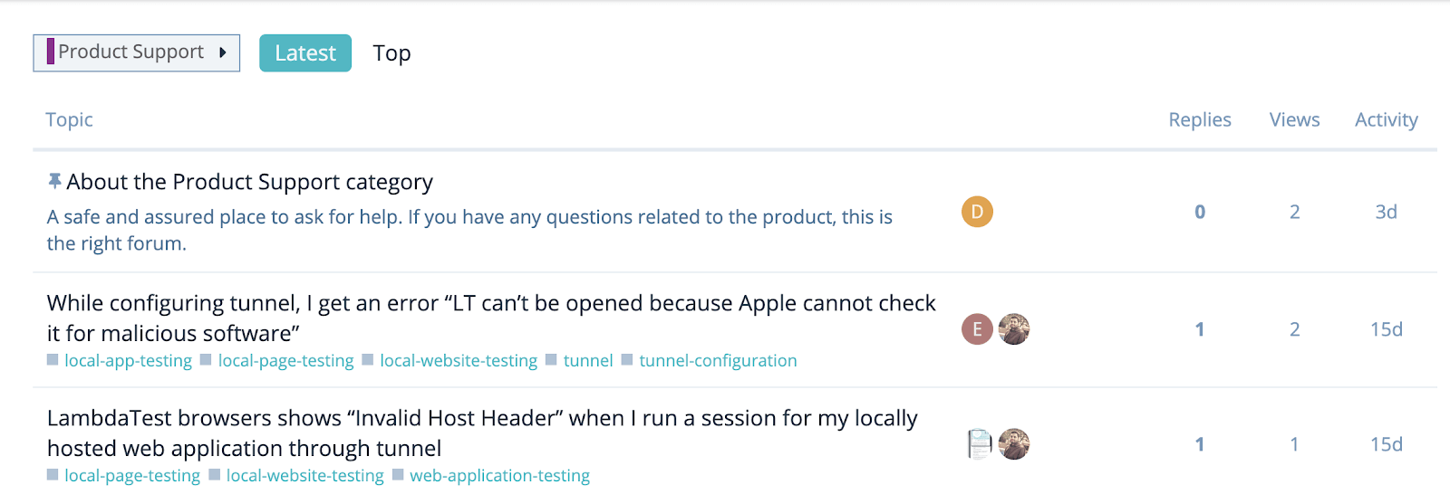The height and width of the screenshot is (494, 1450).
Task: Sort topics by Replies column
Action: [x=1199, y=119]
